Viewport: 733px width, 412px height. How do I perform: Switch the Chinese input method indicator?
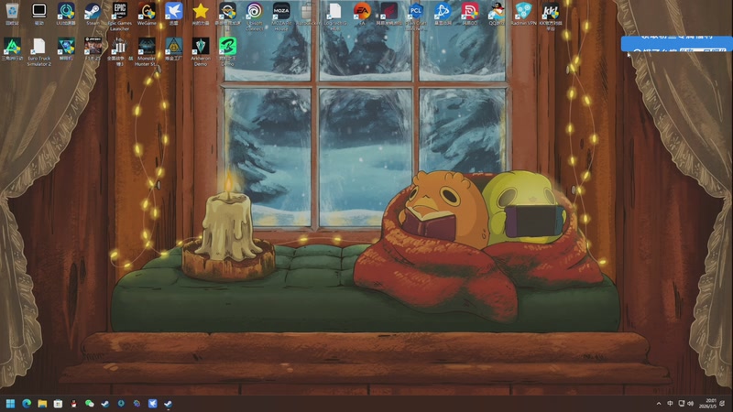[x=670, y=404]
